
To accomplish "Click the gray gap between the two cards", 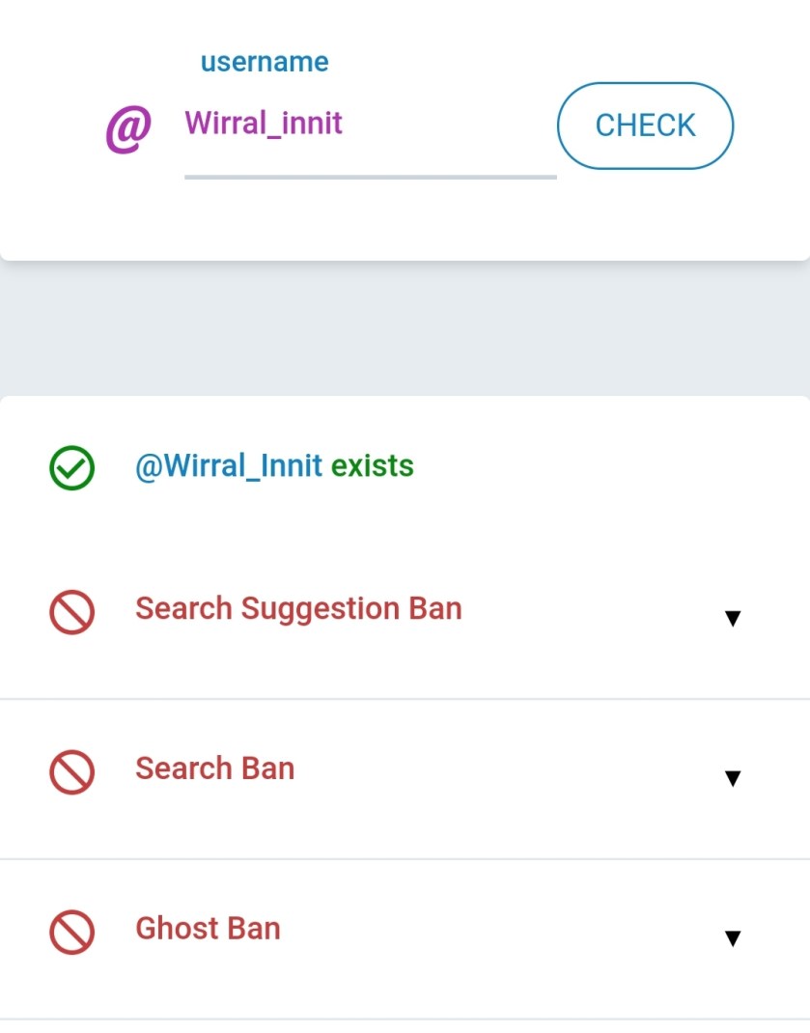I will click(405, 328).
